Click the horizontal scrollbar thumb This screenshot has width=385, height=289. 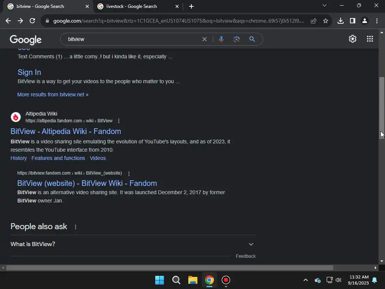[170, 268]
